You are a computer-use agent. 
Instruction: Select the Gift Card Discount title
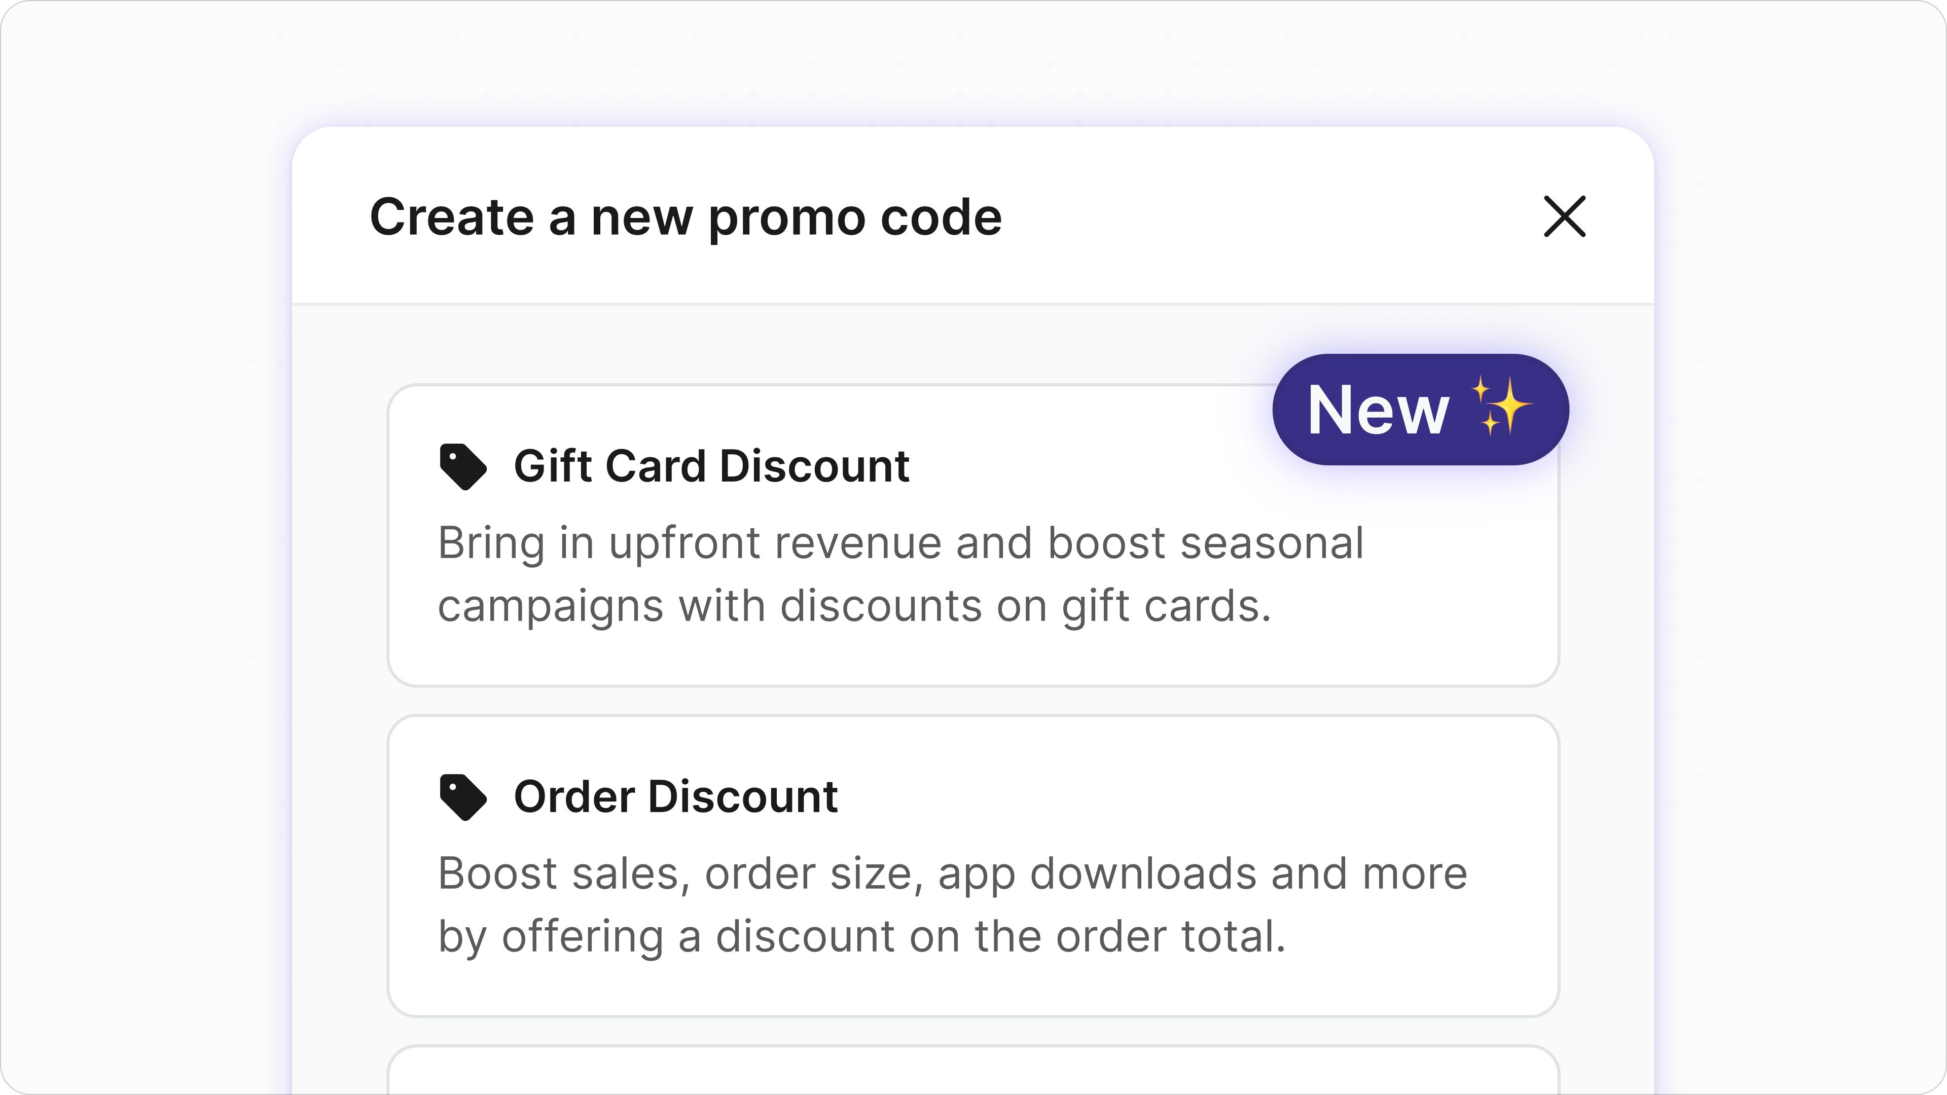(711, 465)
